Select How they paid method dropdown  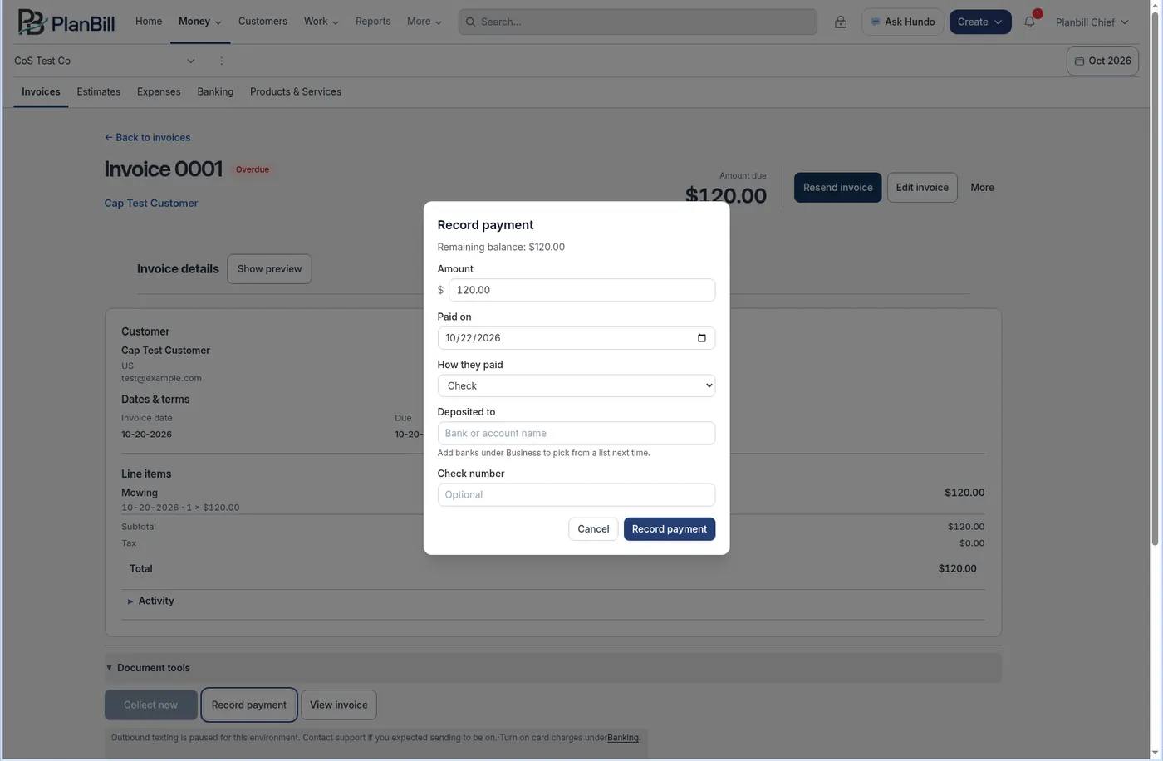577,385
